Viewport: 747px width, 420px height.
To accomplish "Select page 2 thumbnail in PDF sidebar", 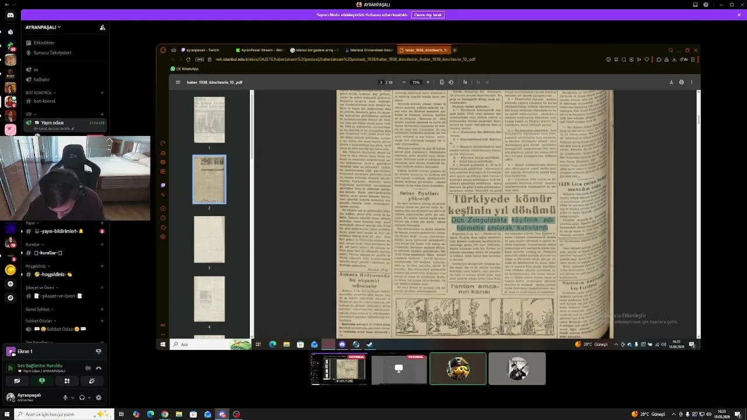I will (210, 180).
